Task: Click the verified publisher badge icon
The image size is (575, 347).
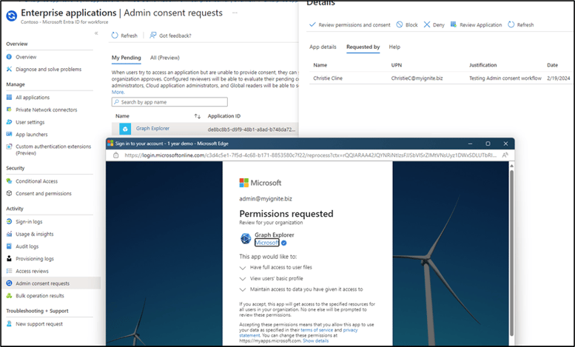Action: coord(284,243)
